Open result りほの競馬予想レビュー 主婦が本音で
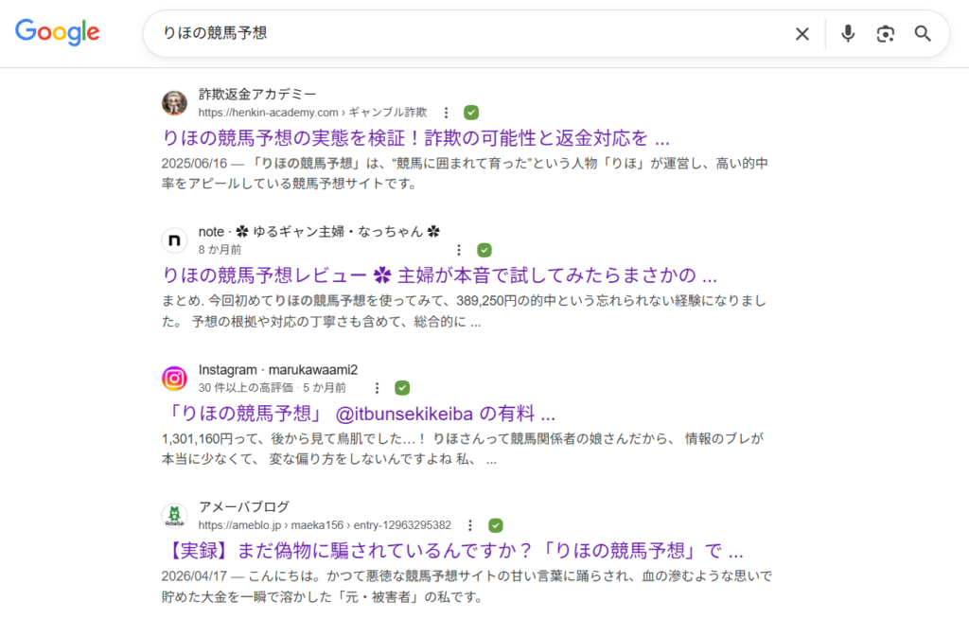Image resolution: width=969 pixels, height=619 pixels. (x=439, y=275)
